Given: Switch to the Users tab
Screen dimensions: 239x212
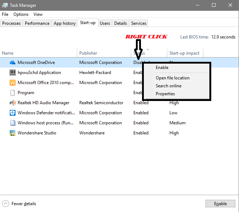Looking at the screenshot, I should [105, 23].
